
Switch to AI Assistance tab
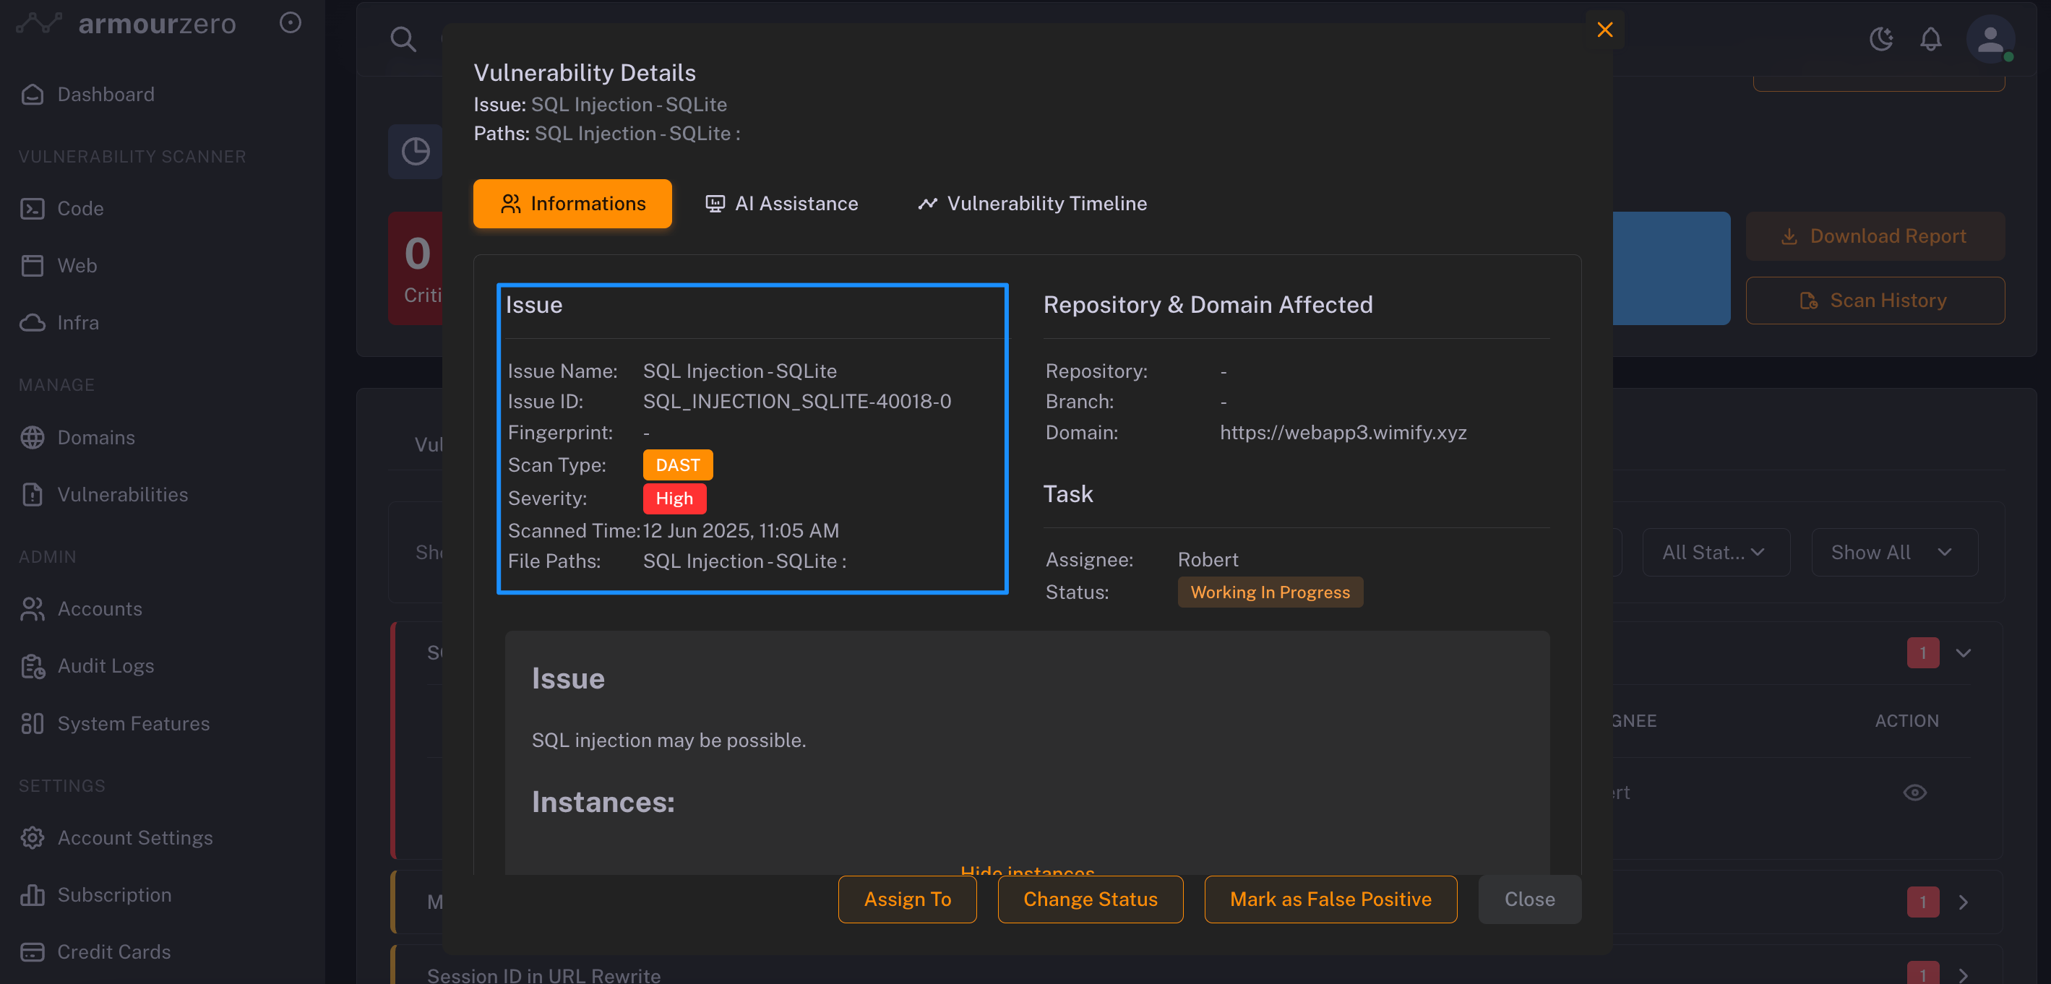pyautogui.click(x=782, y=204)
